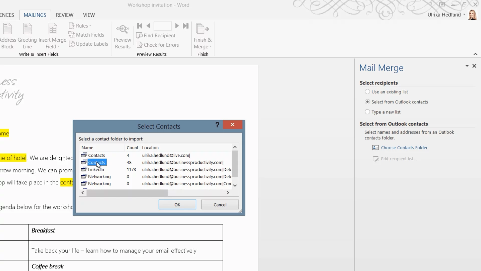Image resolution: width=481 pixels, height=271 pixels.
Task: Jump to the first record arrow
Action: coord(140,26)
